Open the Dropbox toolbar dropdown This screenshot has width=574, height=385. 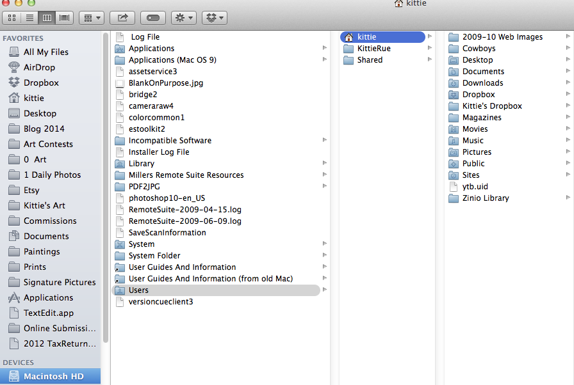[215, 18]
